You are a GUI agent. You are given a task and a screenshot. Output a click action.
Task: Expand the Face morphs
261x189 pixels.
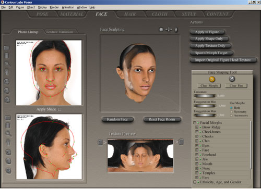click(x=197, y=150)
